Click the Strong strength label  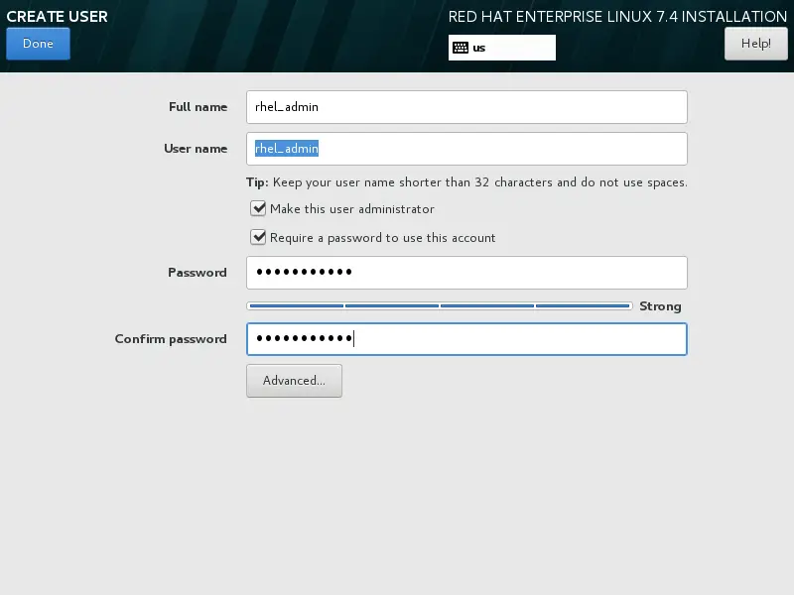click(x=660, y=306)
